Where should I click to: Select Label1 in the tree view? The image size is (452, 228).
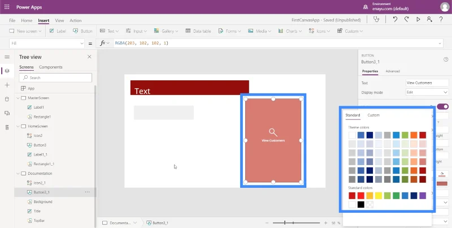point(38,107)
